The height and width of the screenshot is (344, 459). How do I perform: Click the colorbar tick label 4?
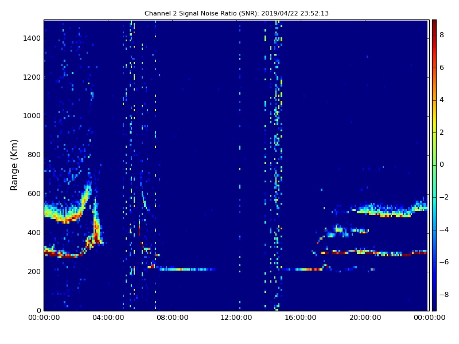click(x=442, y=100)
